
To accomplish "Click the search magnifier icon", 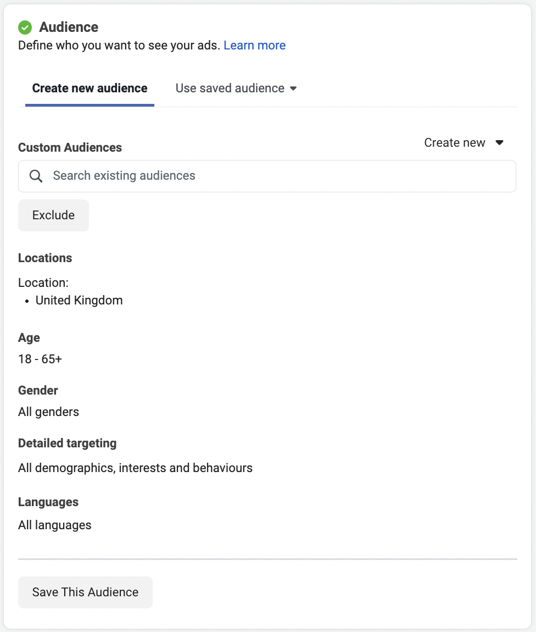I will coord(36,175).
